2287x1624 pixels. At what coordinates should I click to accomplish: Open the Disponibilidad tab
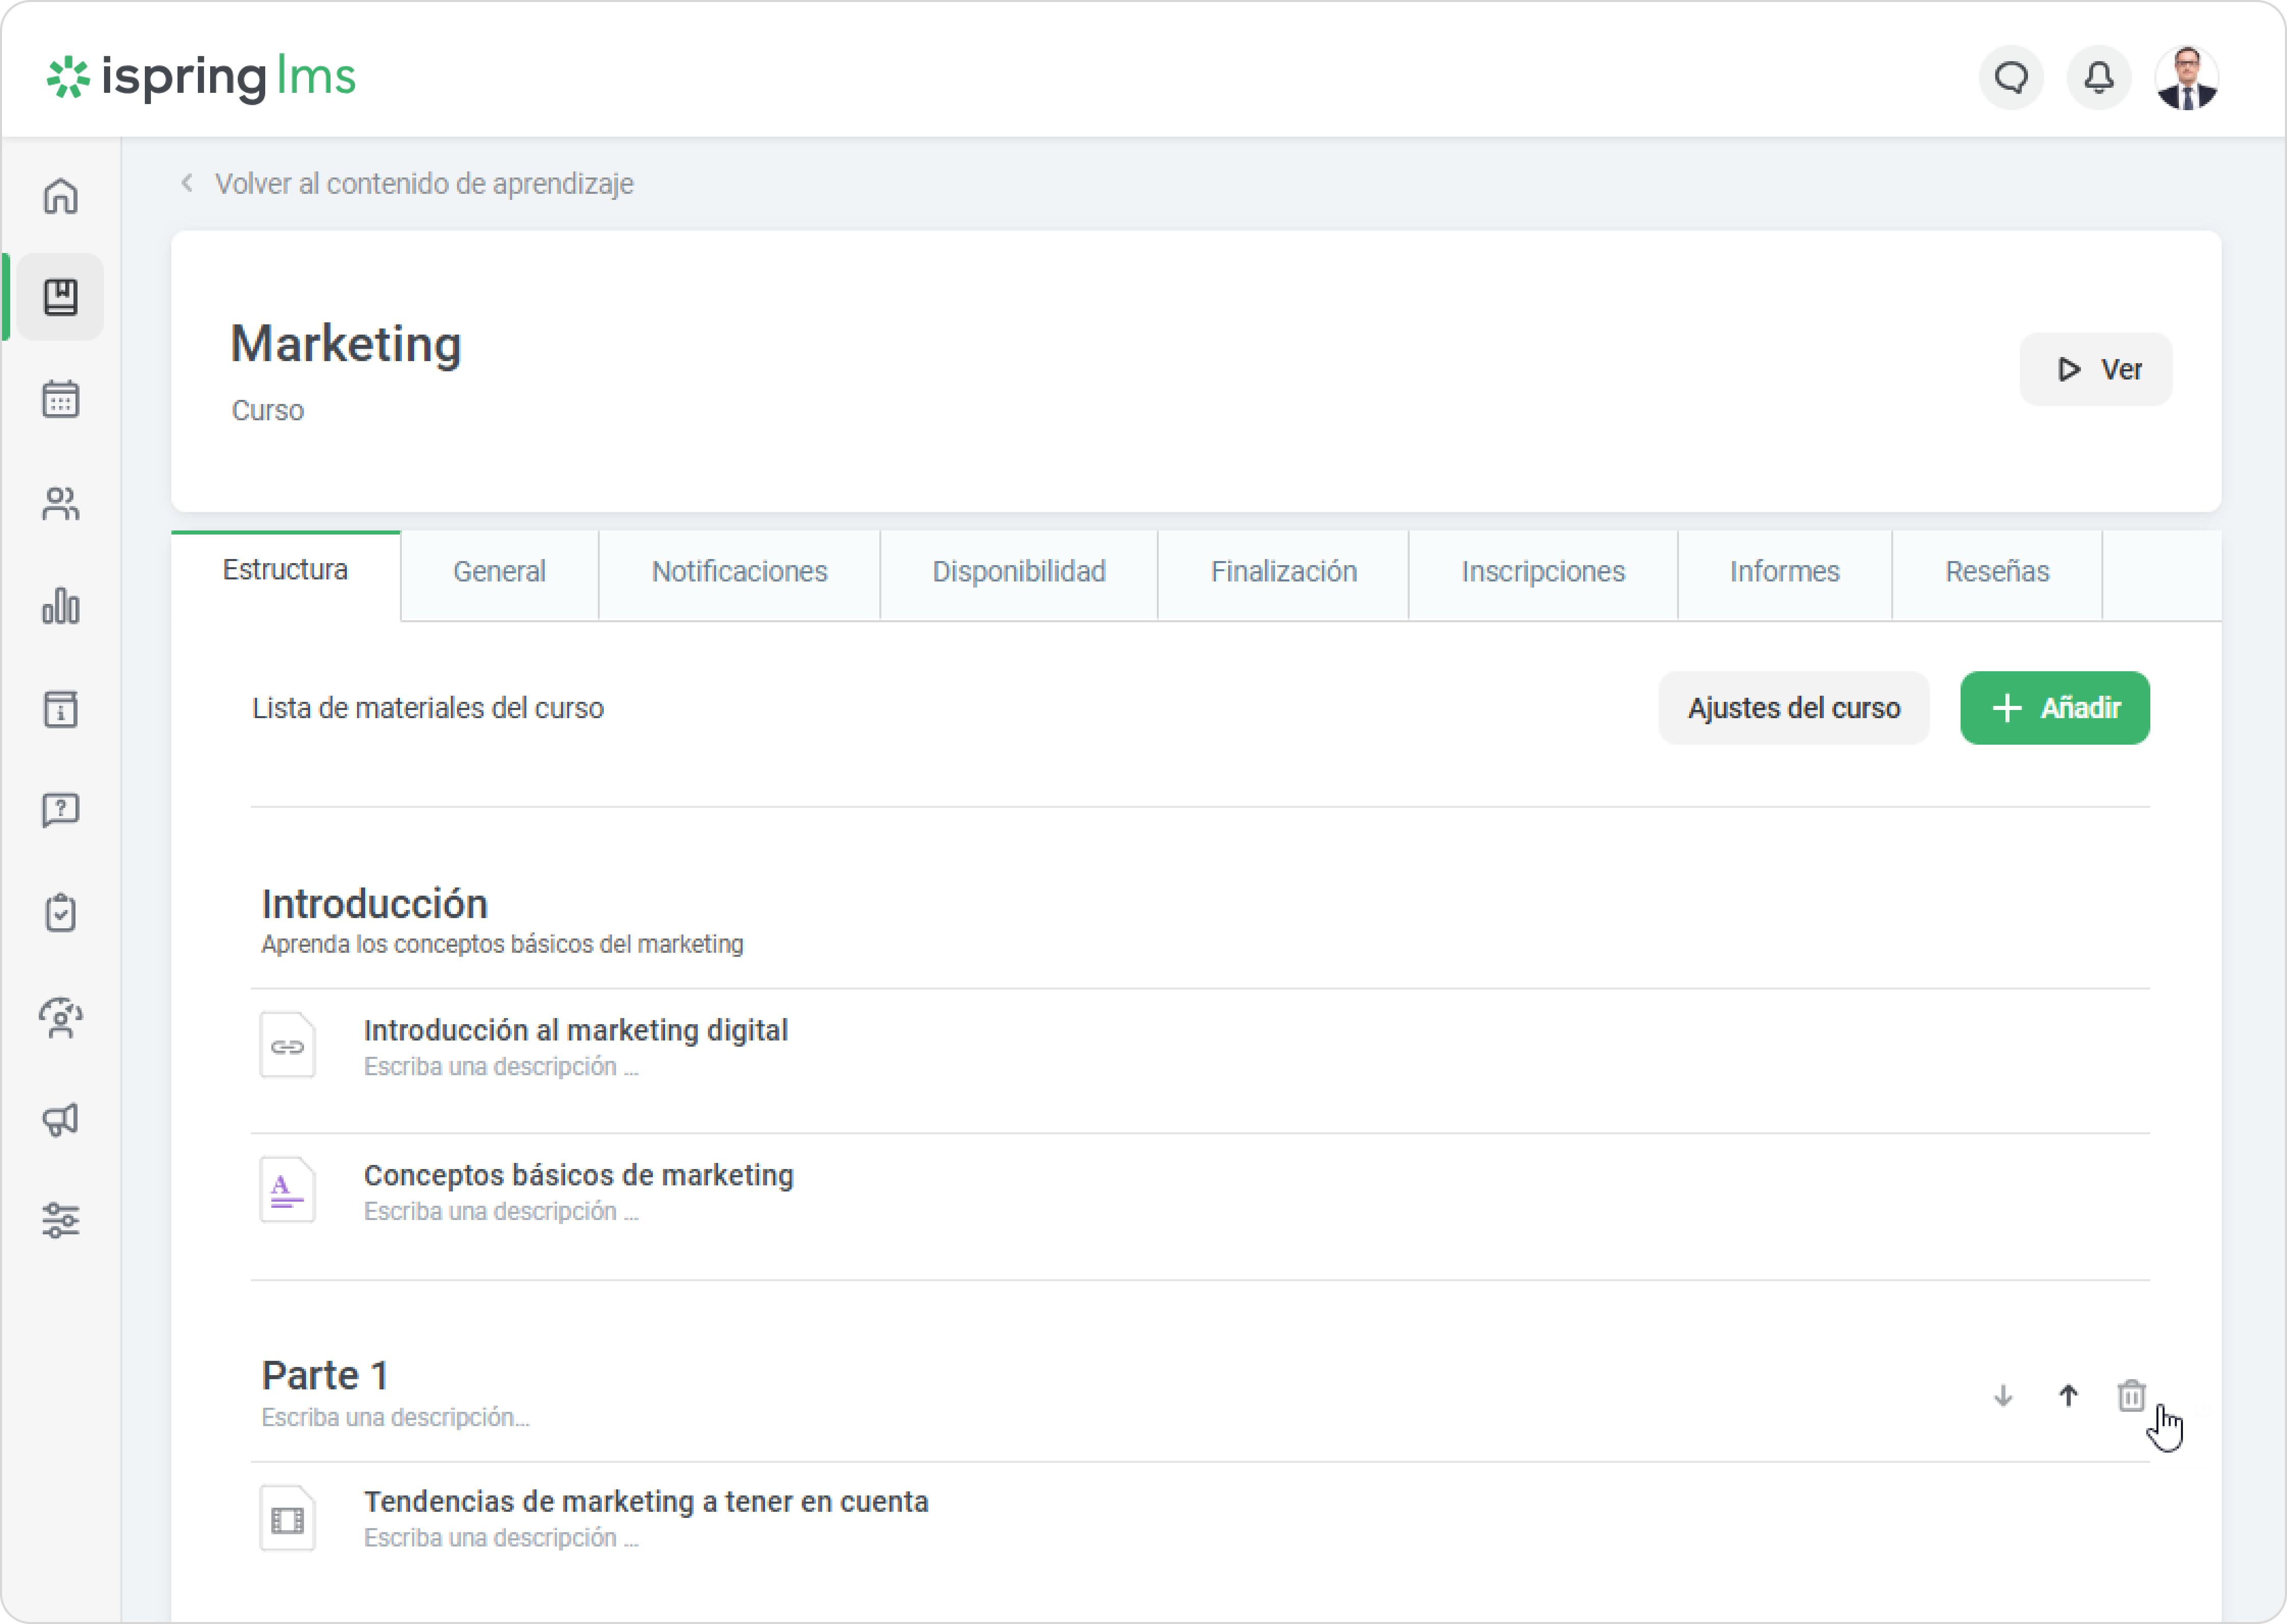pyautogui.click(x=1018, y=572)
